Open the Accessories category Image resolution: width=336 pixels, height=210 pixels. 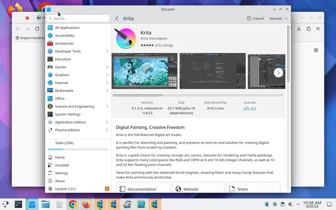[78, 43]
